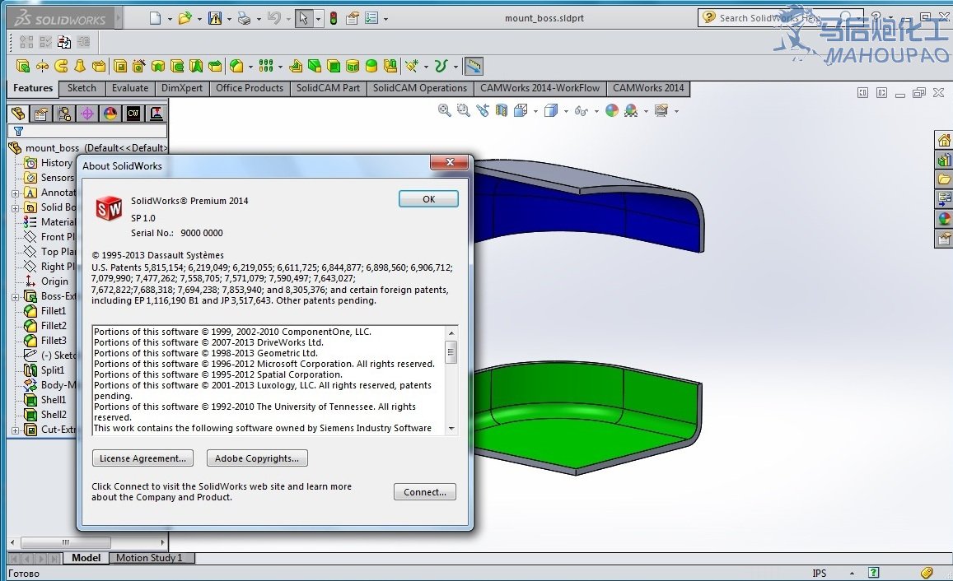Viewport: 953px width, 581px height.
Task: Click the New document icon
Action: pyautogui.click(x=156, y=18)
